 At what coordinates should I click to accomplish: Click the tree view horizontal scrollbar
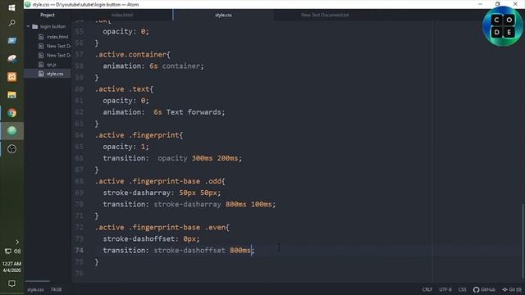click(x=37, y=281)
